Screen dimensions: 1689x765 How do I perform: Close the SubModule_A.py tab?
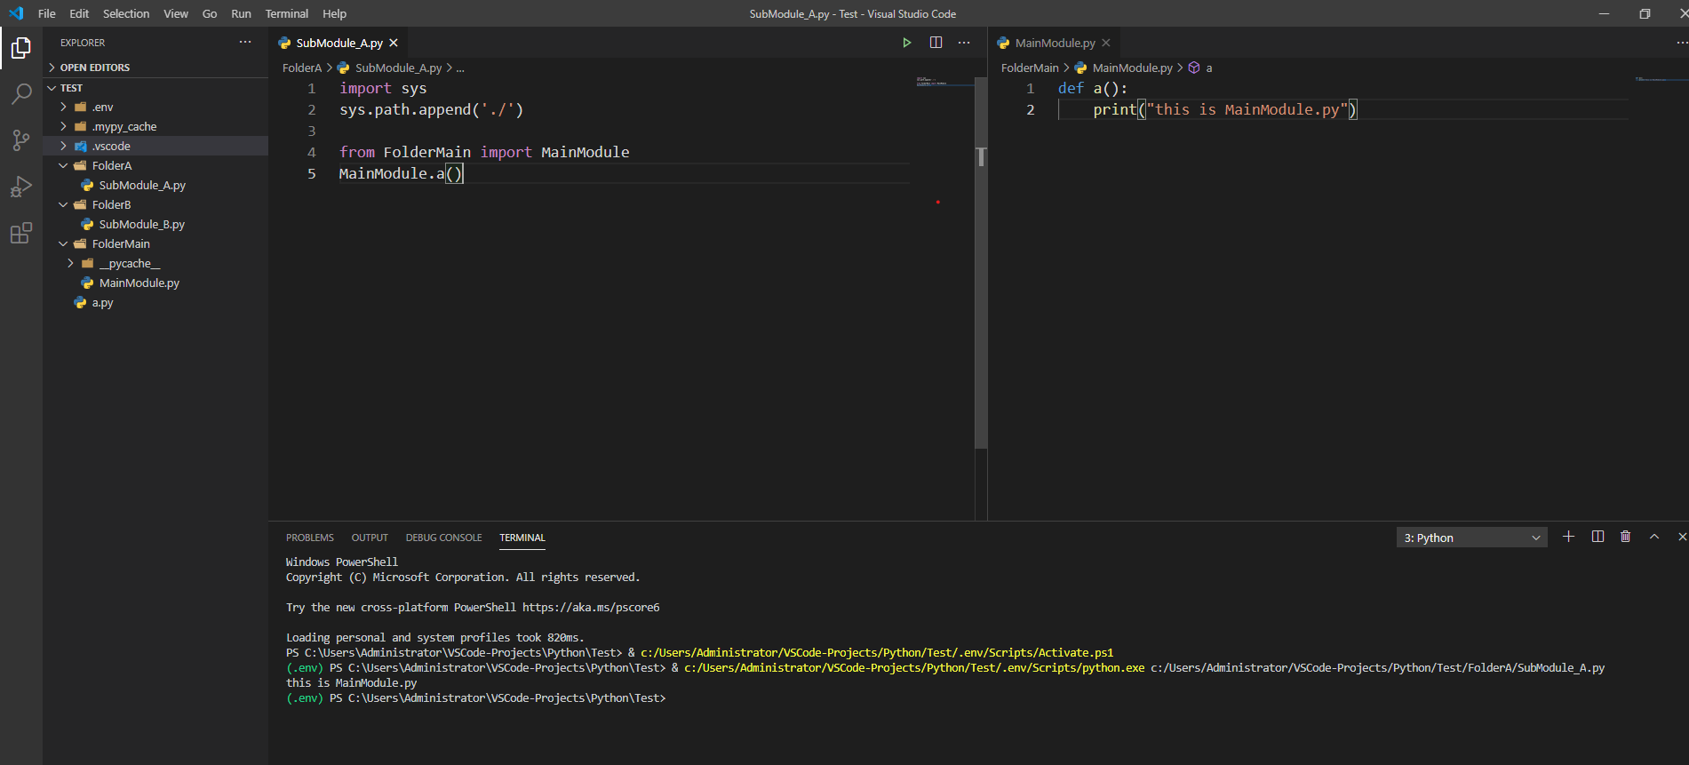point(394,43)
